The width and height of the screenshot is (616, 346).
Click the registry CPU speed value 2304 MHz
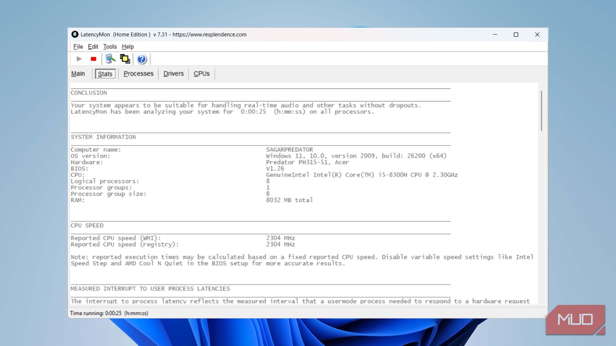[280, 244]
